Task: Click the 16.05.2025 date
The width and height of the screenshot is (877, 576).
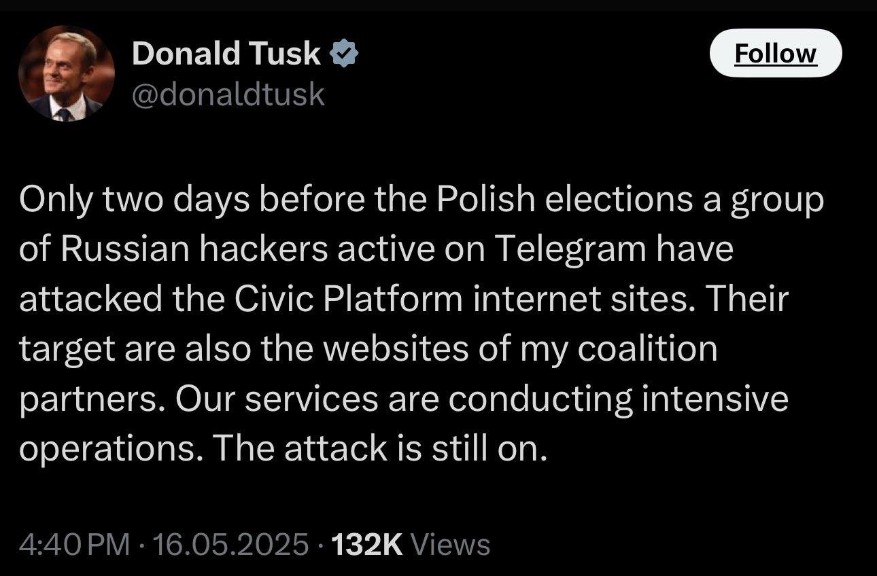Action: tap(231, 544)
